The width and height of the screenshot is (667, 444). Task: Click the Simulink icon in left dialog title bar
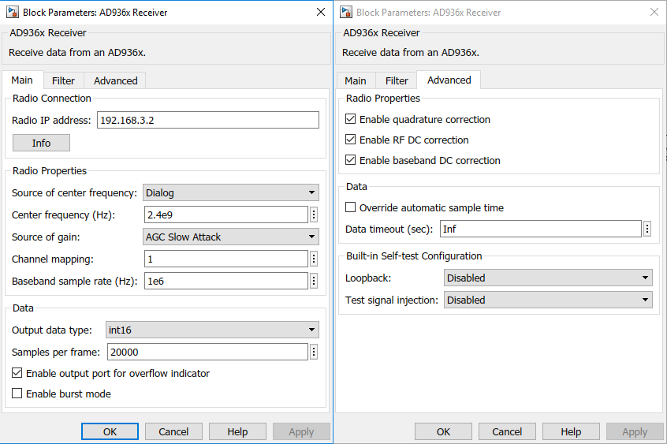pos(12,12)
